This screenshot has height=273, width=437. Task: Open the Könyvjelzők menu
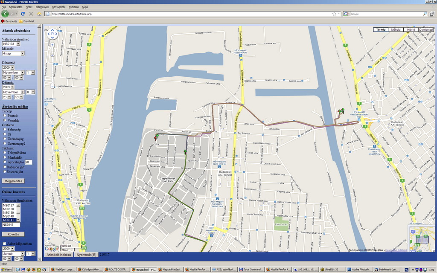coord(58,7)
